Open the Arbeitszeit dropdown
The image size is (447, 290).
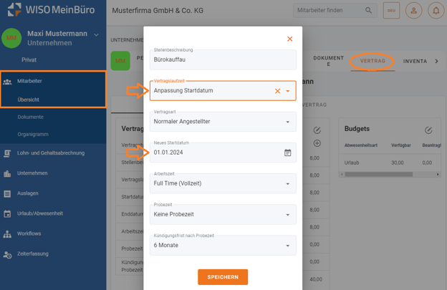click(x=288, y=183)
